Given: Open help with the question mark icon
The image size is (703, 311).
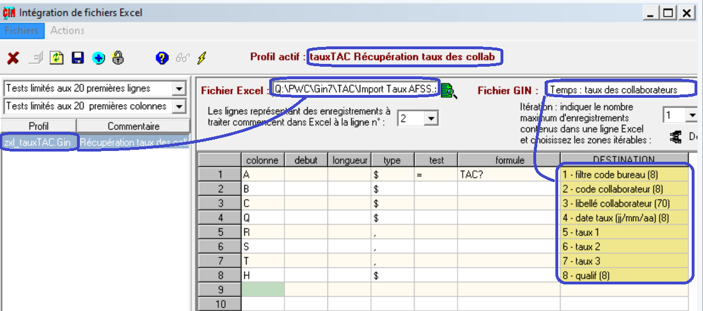Looking at the screenshot, I should (x=162, y=58).
